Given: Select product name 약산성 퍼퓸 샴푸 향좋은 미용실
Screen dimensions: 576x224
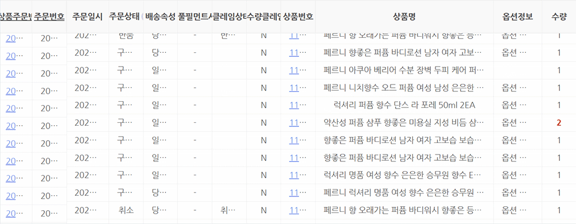Looking at the screenshot, I should click(404, 123).
